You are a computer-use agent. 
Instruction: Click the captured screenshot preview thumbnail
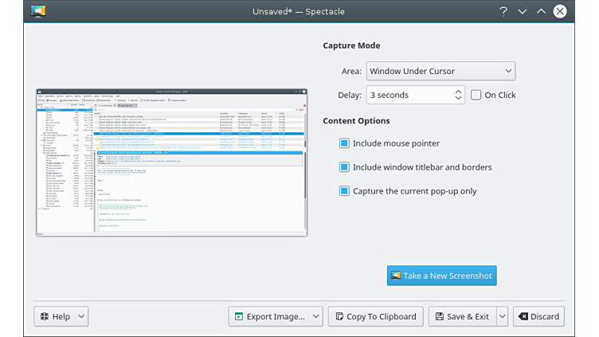(x=171, y=162)
